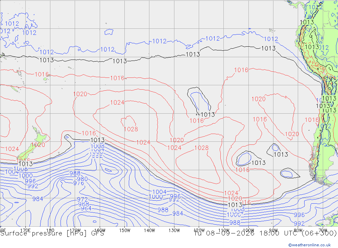Screen dimensions: 338x248
Task: Click the 1020 label west of 160W
Action: (80, 94)
